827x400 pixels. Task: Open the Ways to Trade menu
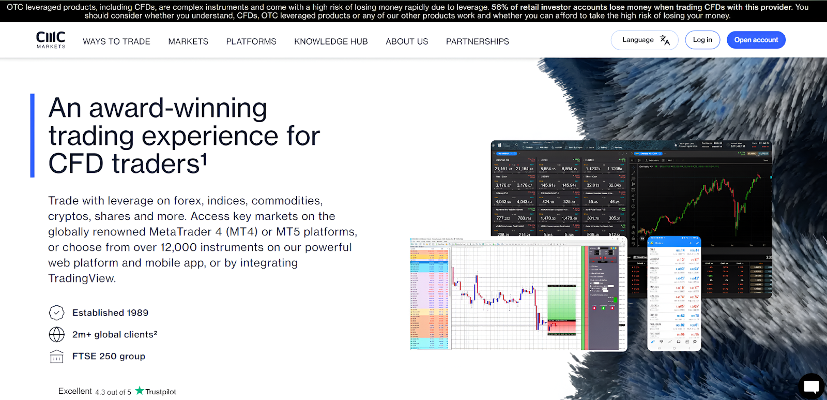(116, 41)
